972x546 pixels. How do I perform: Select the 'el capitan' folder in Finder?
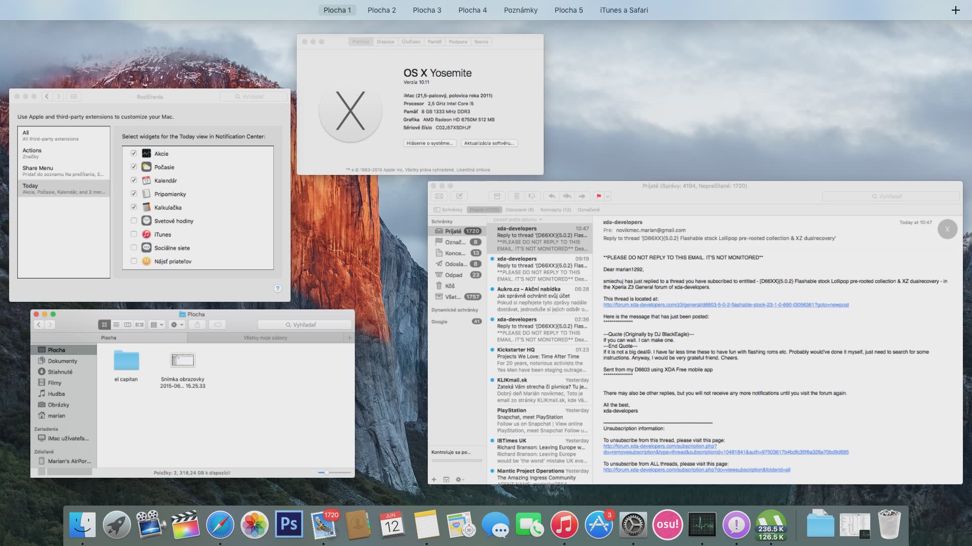tap(126, 360)
